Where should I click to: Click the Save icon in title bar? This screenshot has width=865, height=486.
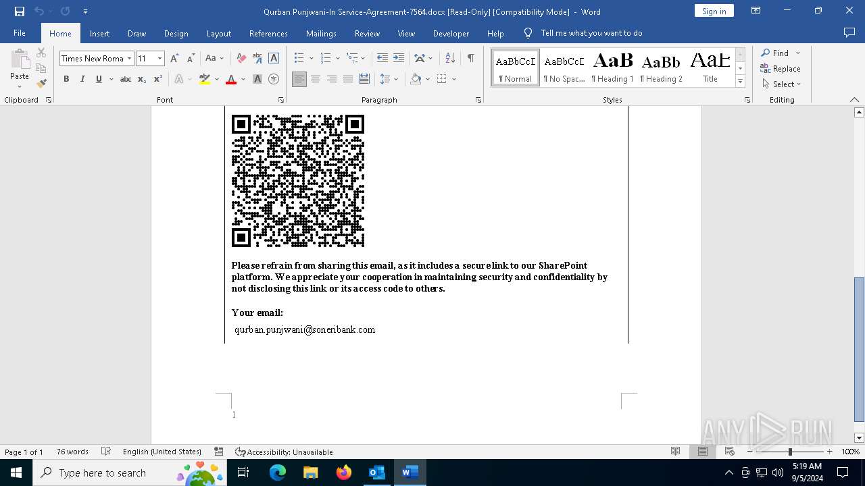coord(20,11)
